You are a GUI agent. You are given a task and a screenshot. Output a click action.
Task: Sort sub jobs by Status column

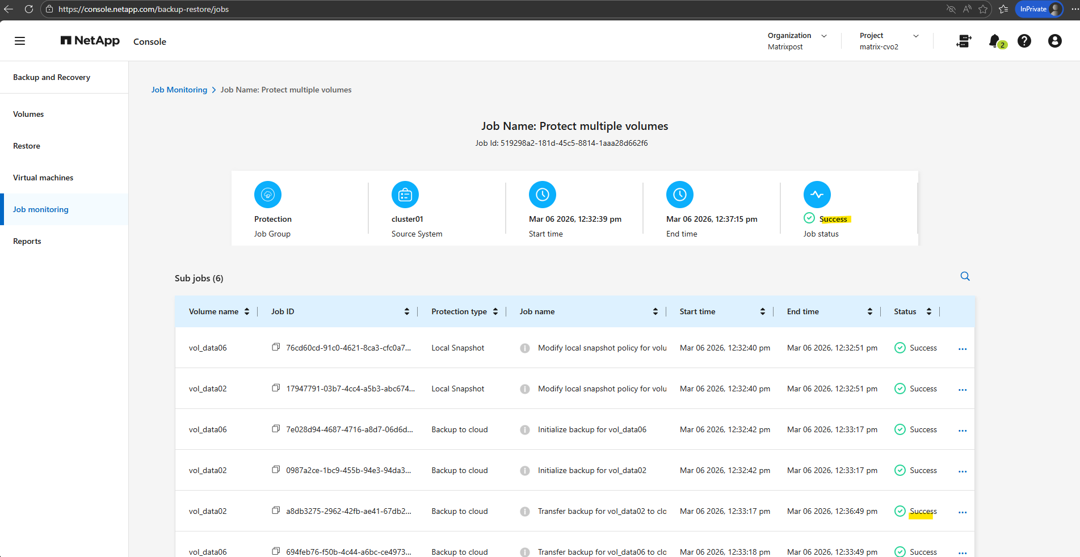pos(928,311)
